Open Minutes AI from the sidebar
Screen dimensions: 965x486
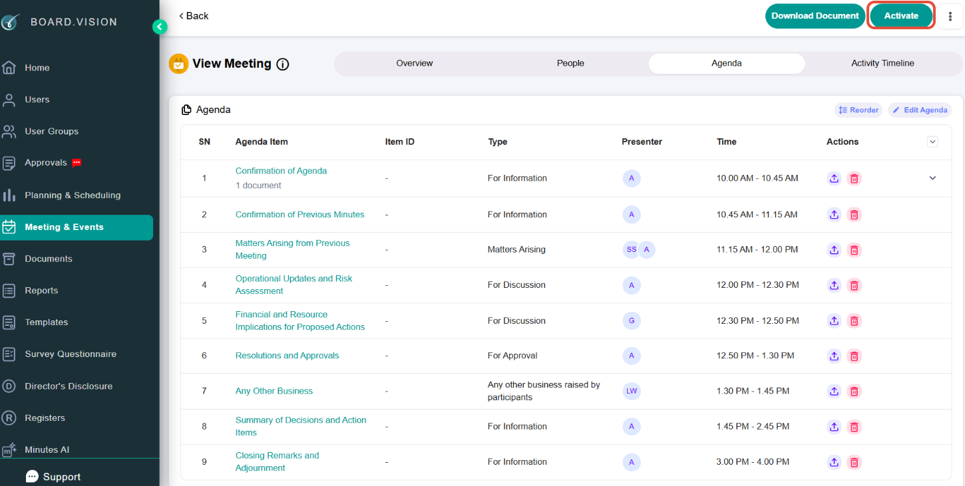point(47,449)
